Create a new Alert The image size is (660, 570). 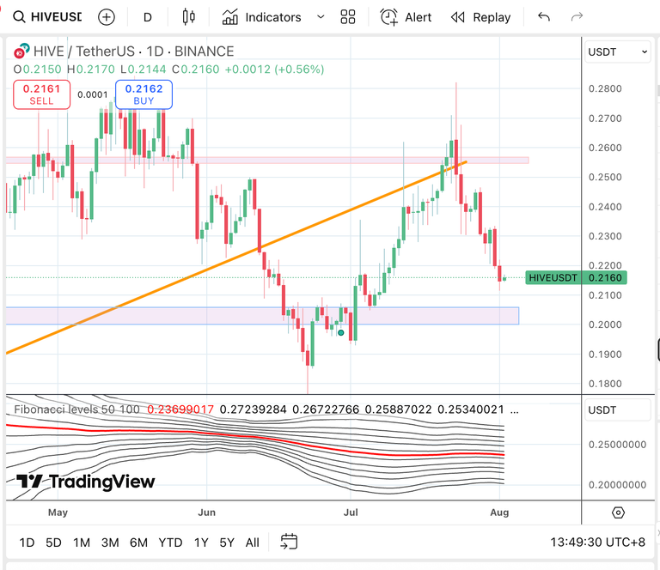406,17
